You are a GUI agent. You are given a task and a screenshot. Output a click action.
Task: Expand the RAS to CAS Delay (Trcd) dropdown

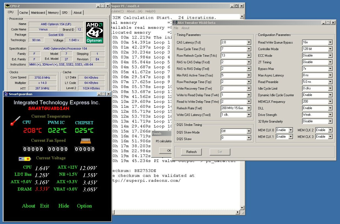tap(249, 62)
